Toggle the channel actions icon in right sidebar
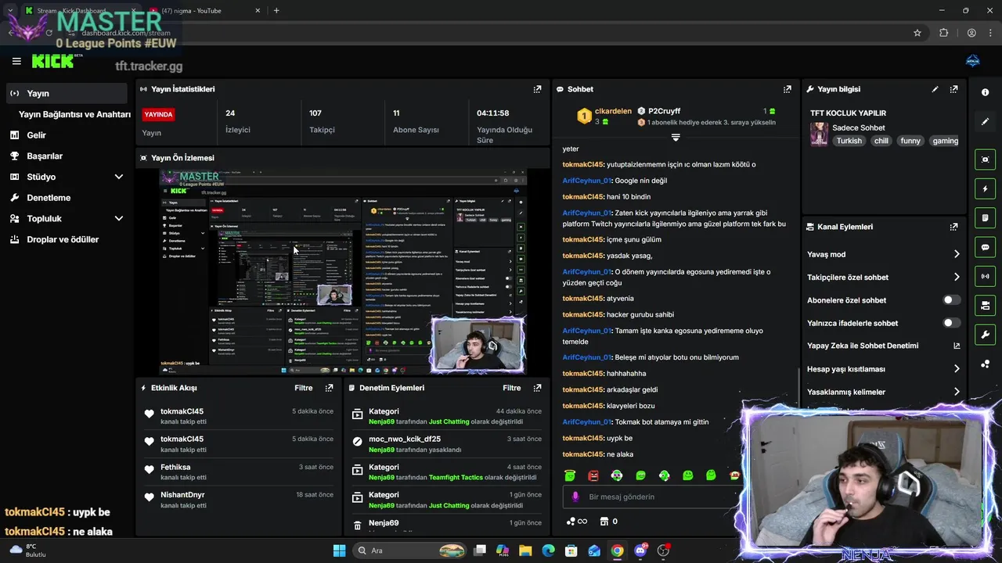Image resolution: width=1002 pixels, height=563 pixels. click(985, 305)
